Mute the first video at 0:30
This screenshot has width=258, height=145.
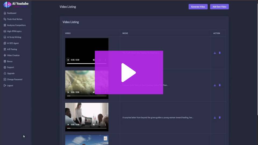[94, 60]
